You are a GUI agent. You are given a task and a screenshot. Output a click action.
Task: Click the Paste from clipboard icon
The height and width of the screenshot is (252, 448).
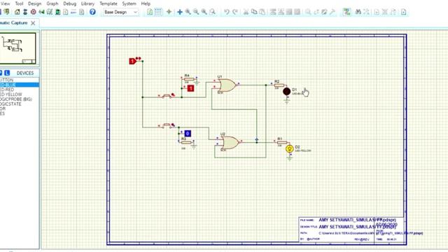(x=262, y=12)
